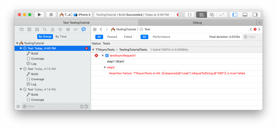Open Log under 4:40 PM test
The width and height of the screenshot is (277, 129).
tap(34, 64)
